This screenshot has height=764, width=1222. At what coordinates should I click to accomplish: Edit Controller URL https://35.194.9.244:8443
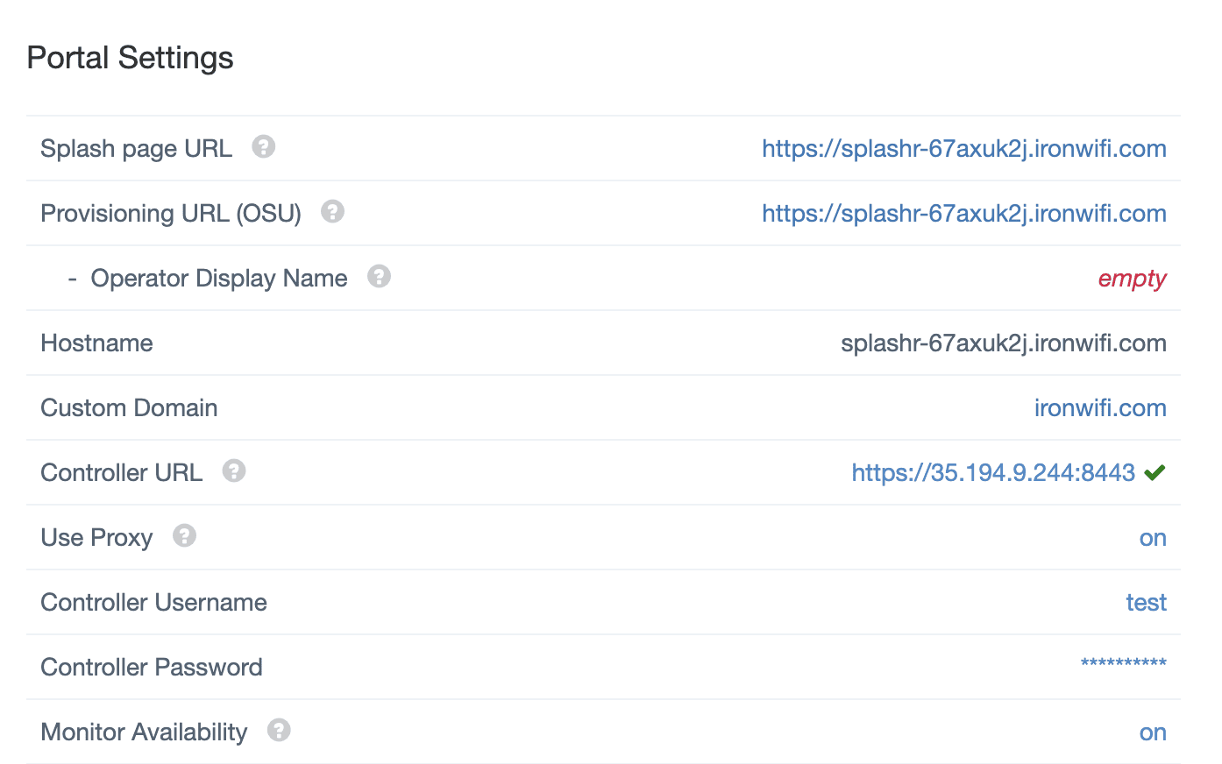coord(994,473)
